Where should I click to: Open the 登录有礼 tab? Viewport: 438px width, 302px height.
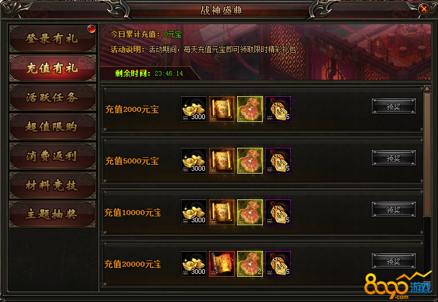coord(53,39)
